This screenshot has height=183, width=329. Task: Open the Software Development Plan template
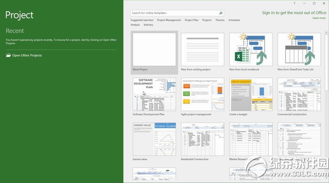click(155, 94)
